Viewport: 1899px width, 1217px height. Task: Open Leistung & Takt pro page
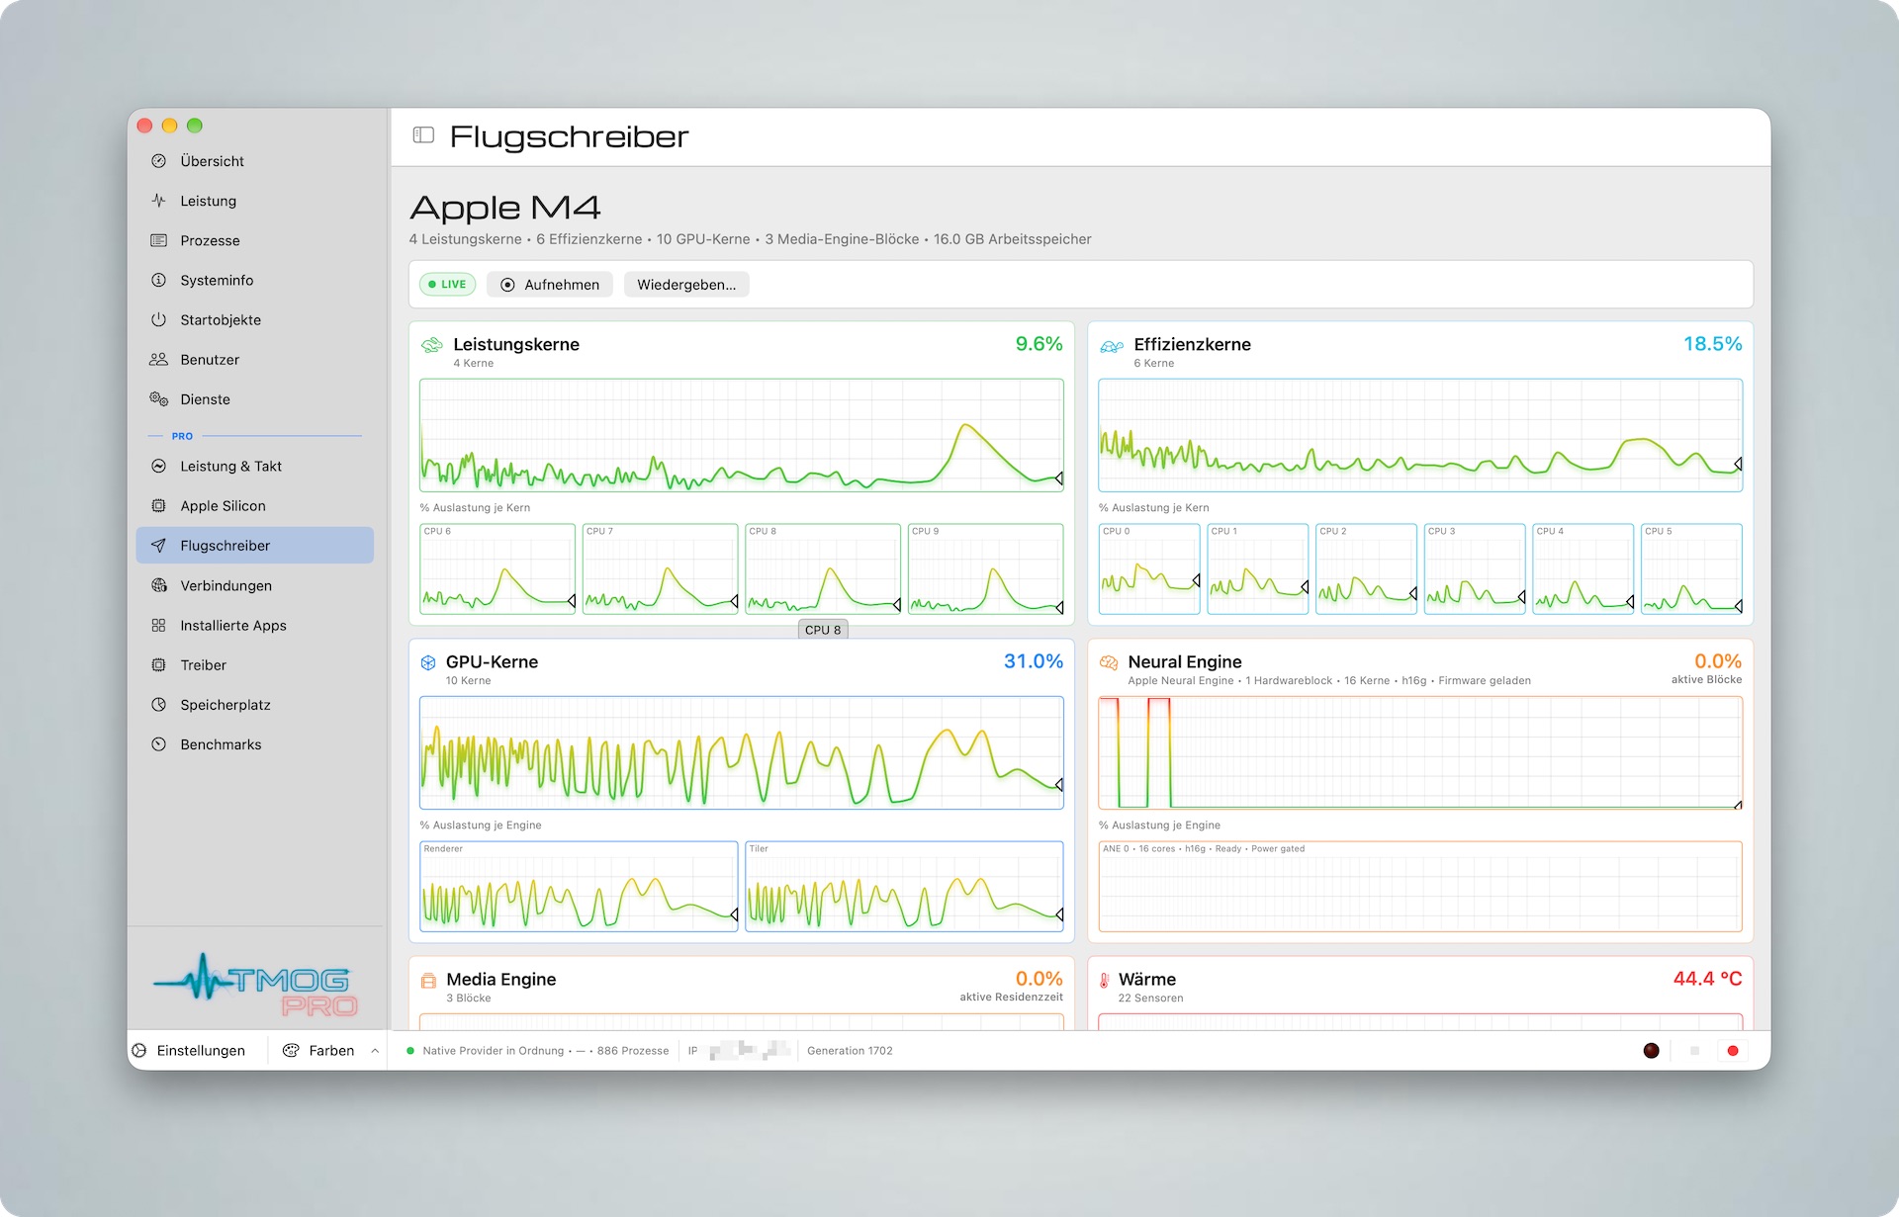click(x=254, y=466)
